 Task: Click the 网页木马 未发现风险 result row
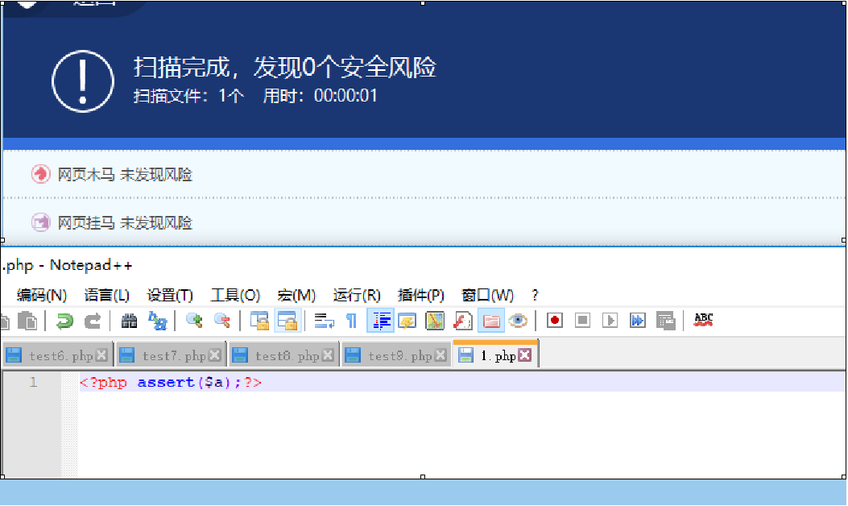[125, 175]
